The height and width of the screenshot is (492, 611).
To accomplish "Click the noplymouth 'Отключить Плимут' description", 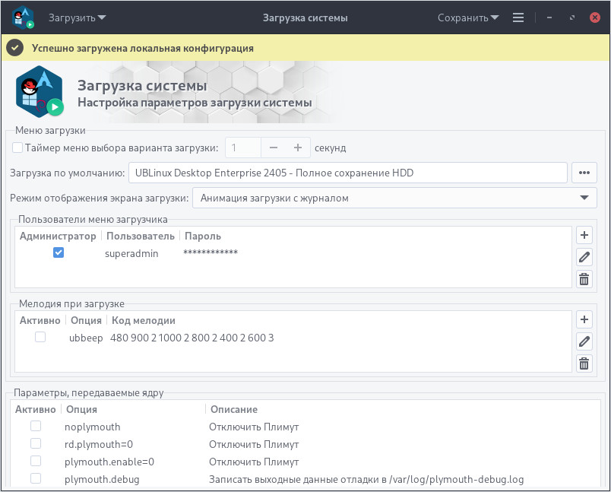I will [x=254, y=427].
